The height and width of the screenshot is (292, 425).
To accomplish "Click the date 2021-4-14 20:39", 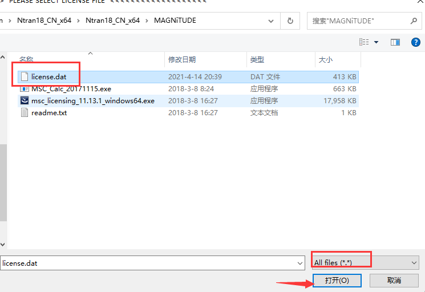I will 195,77.
